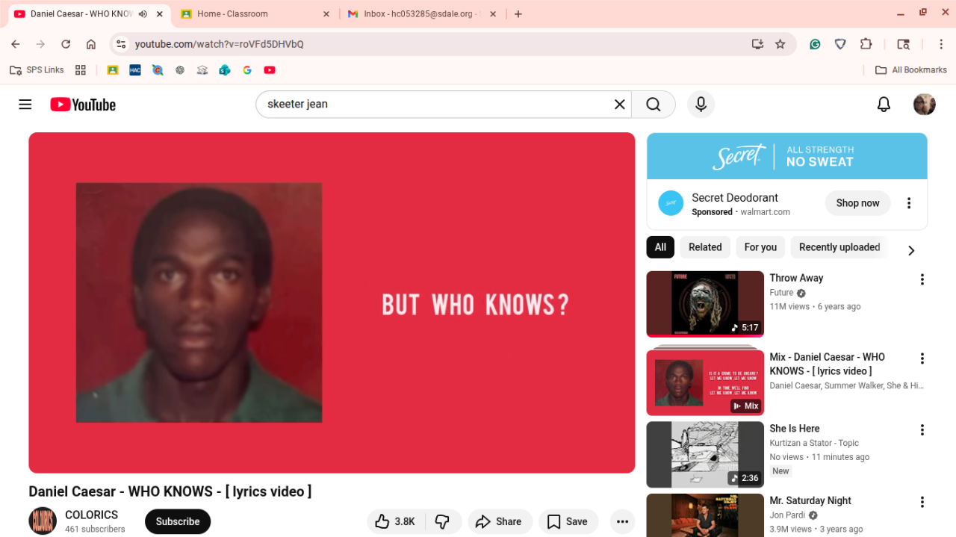956x537 pixels.
Task: Reload the page in Chrome
Action: 66,44
